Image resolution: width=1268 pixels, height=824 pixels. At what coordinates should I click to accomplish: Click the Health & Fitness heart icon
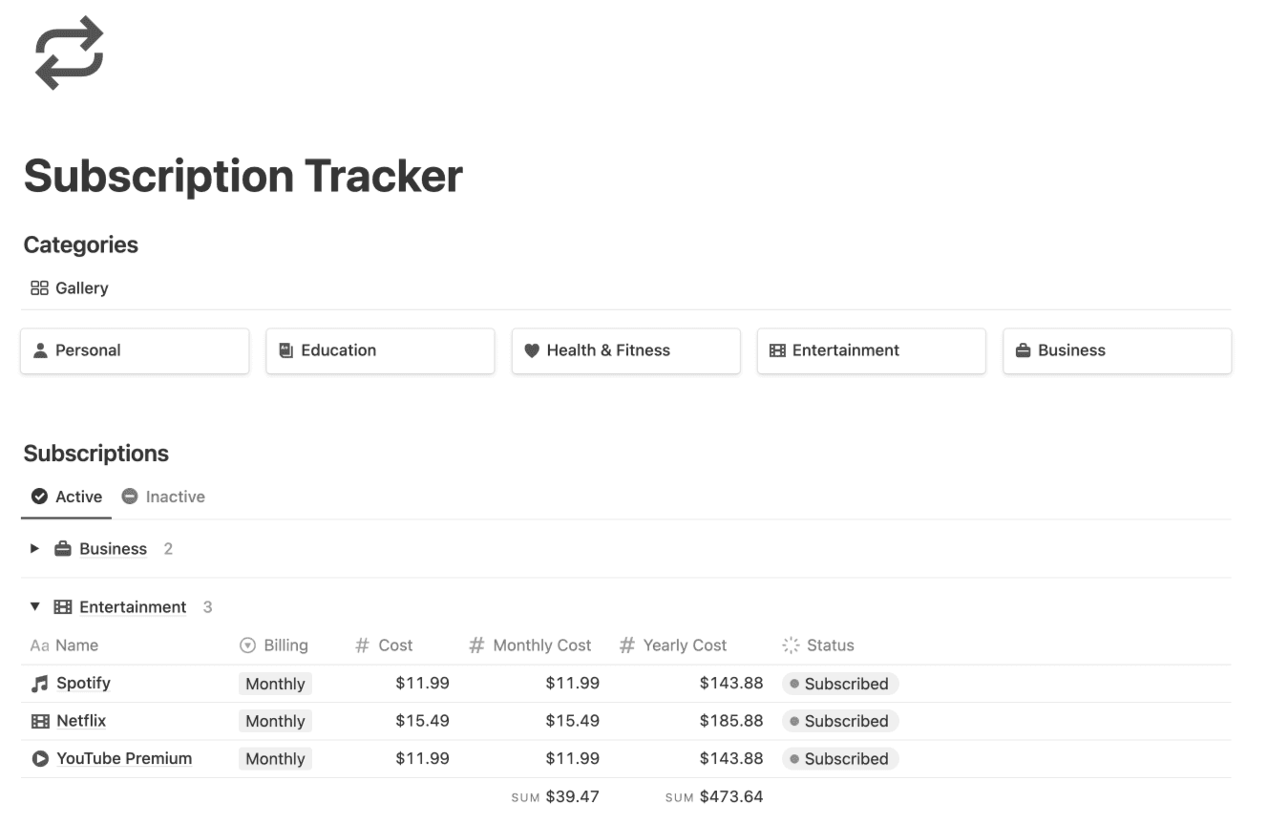pos(531,350)
